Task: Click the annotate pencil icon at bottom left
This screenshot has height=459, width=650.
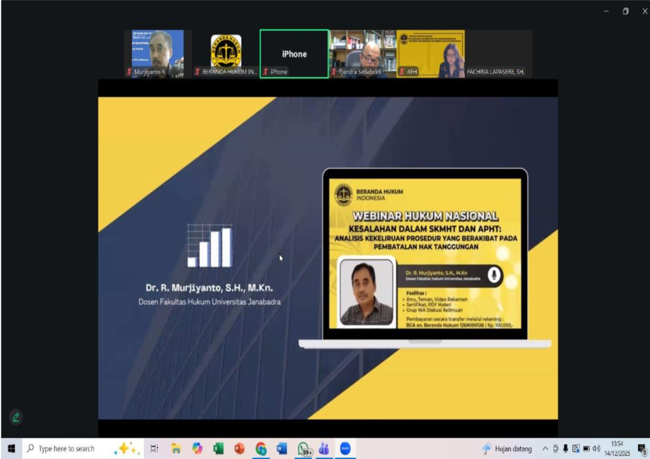Action: [x=16, y=417]
